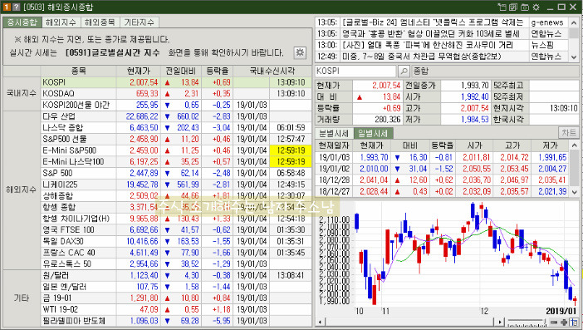583x330 pixels.
Task: Zoom in the chart with the plus icon
Action: tap(564, 323)
